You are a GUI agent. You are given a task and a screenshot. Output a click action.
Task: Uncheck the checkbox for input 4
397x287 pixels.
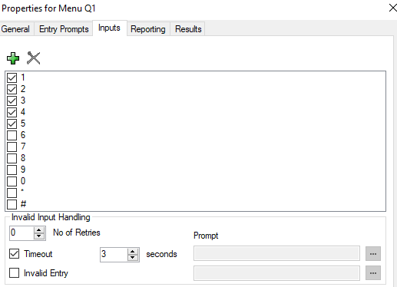coord(12,112)
